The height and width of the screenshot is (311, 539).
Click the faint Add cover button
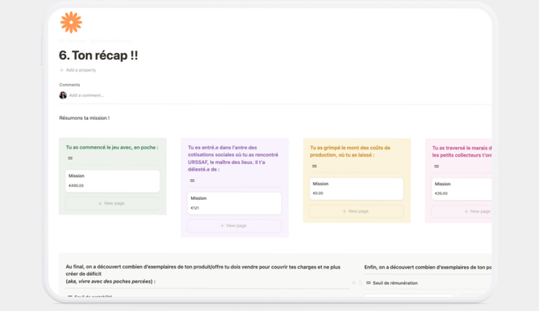click(73, 41)
